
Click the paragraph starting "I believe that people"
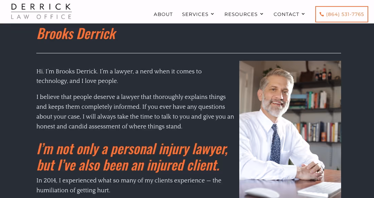click(135, 112)
